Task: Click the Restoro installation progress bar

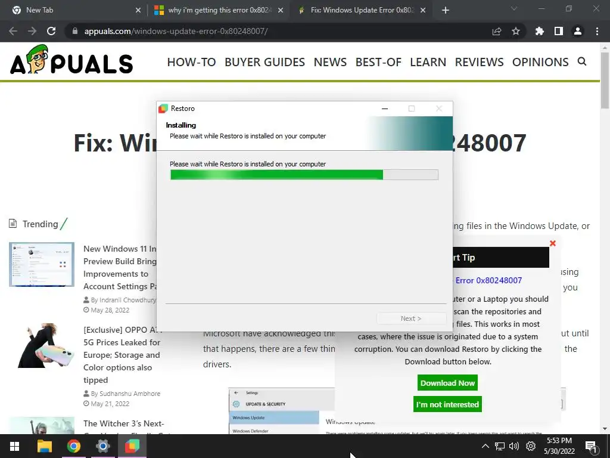Action: pyautogui.click(x=304, y=175)
